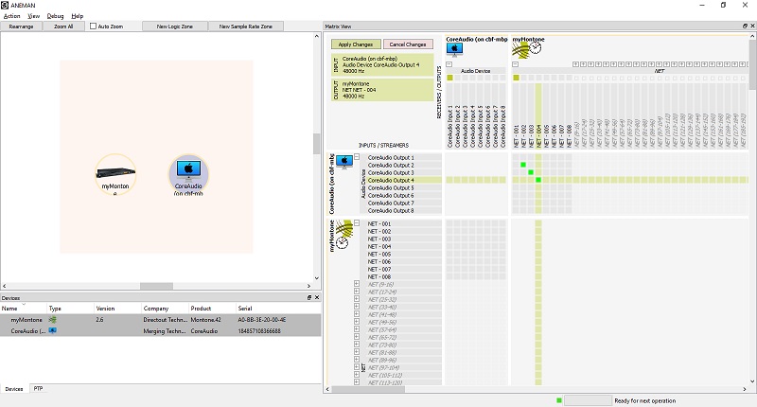
Task: Click myMontone logo in matrix row header
Action: pos(344,228)
